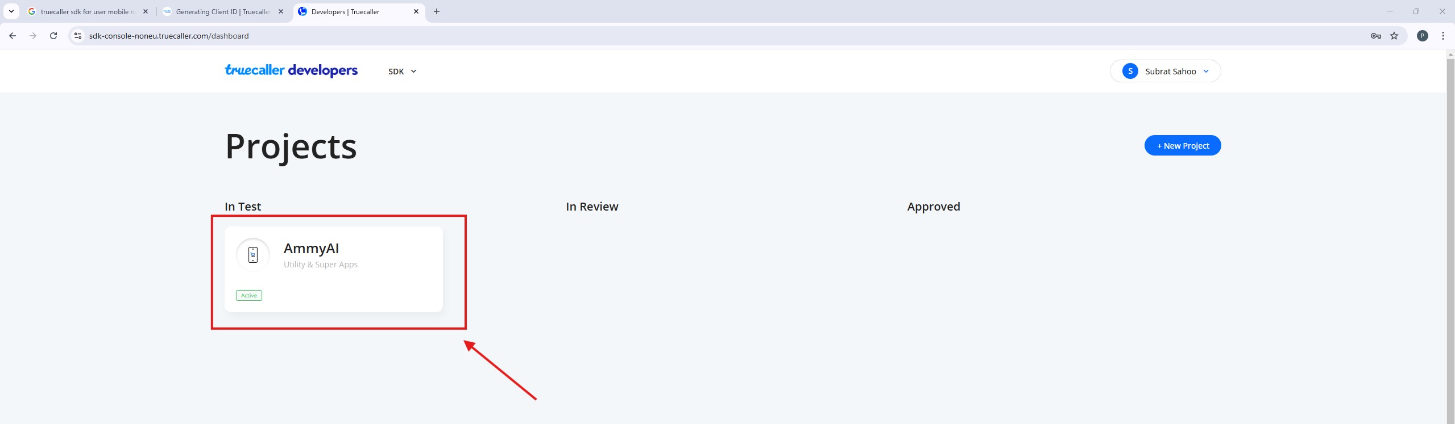Open the AmmyAI phone app icon
The image size is (1455, 424).
[253, 255]
